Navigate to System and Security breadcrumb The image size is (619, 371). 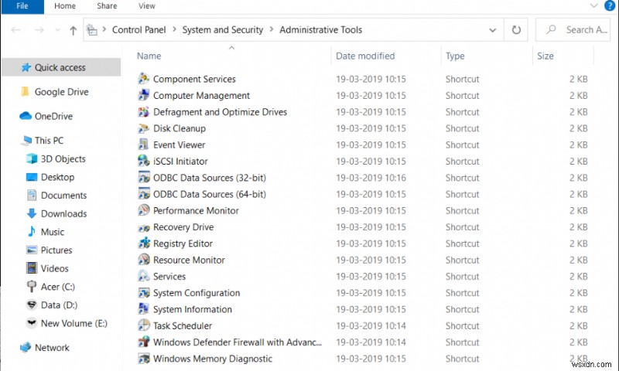click(x=222, y=30)
